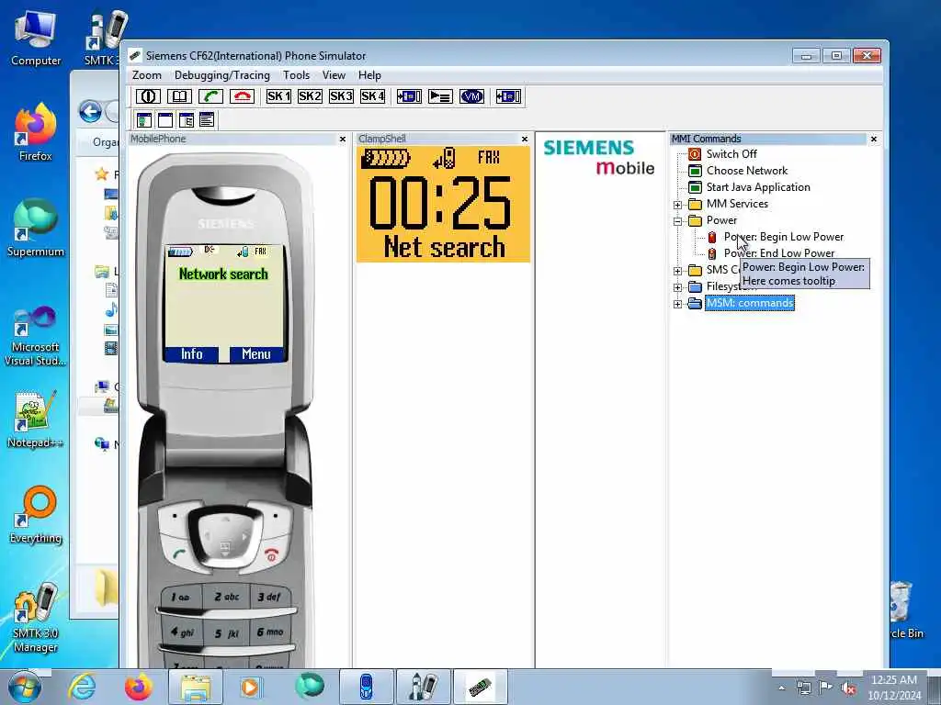The width and height of the screenshot is (941, 705).
Task: Click the SK3 softkey toolbar button
Action: pyautogui.click(x=341, y=96)
